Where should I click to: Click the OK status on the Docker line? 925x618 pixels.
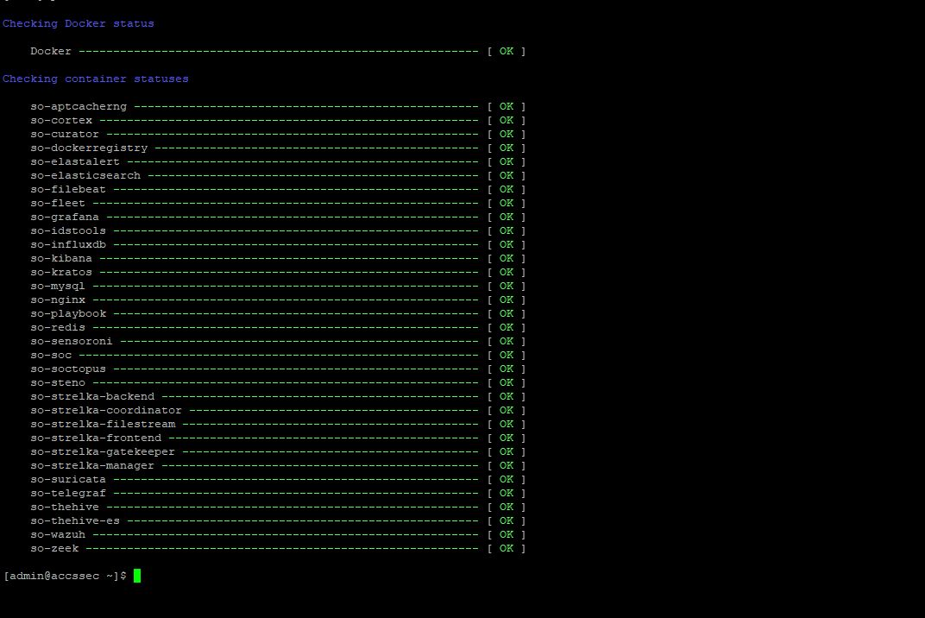(507, 51)
